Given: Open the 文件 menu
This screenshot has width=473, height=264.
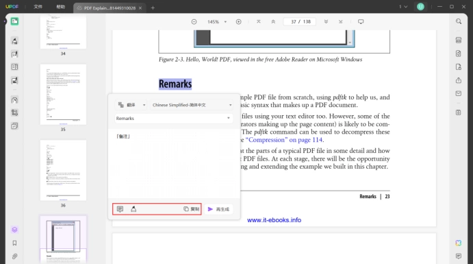Looking at the screenshot, I should (38, 7).
